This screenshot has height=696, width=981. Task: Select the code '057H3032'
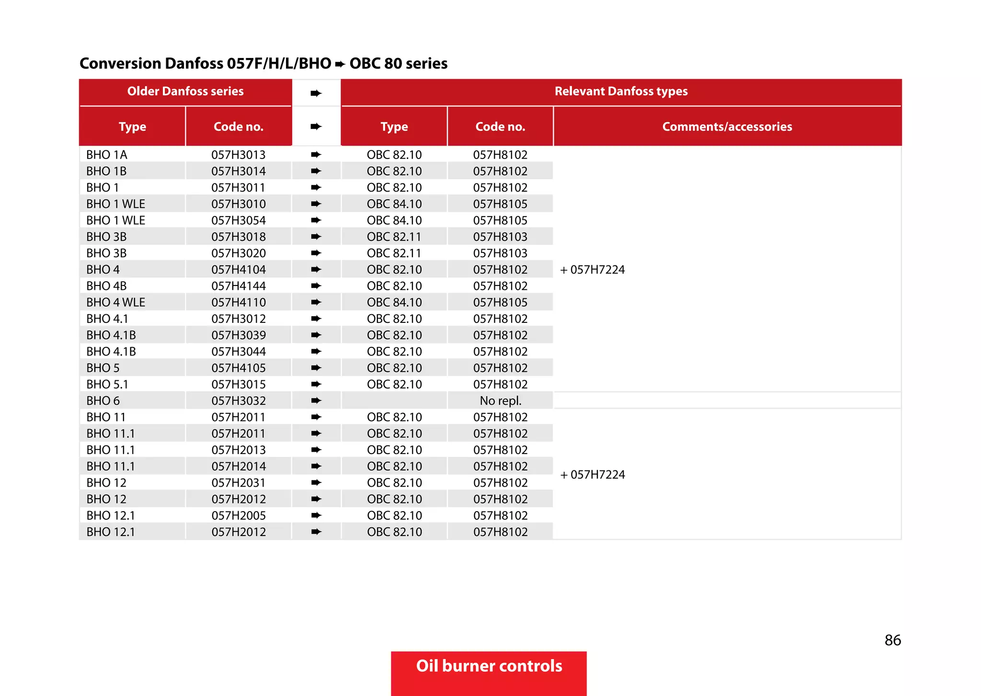(x=239, y=400)
